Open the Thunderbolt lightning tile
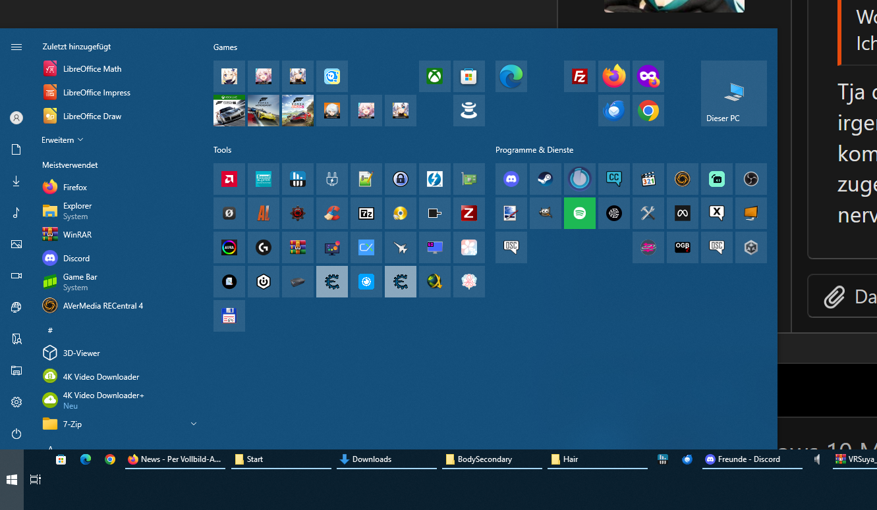 pyautogui.click(x=435, y=179)
